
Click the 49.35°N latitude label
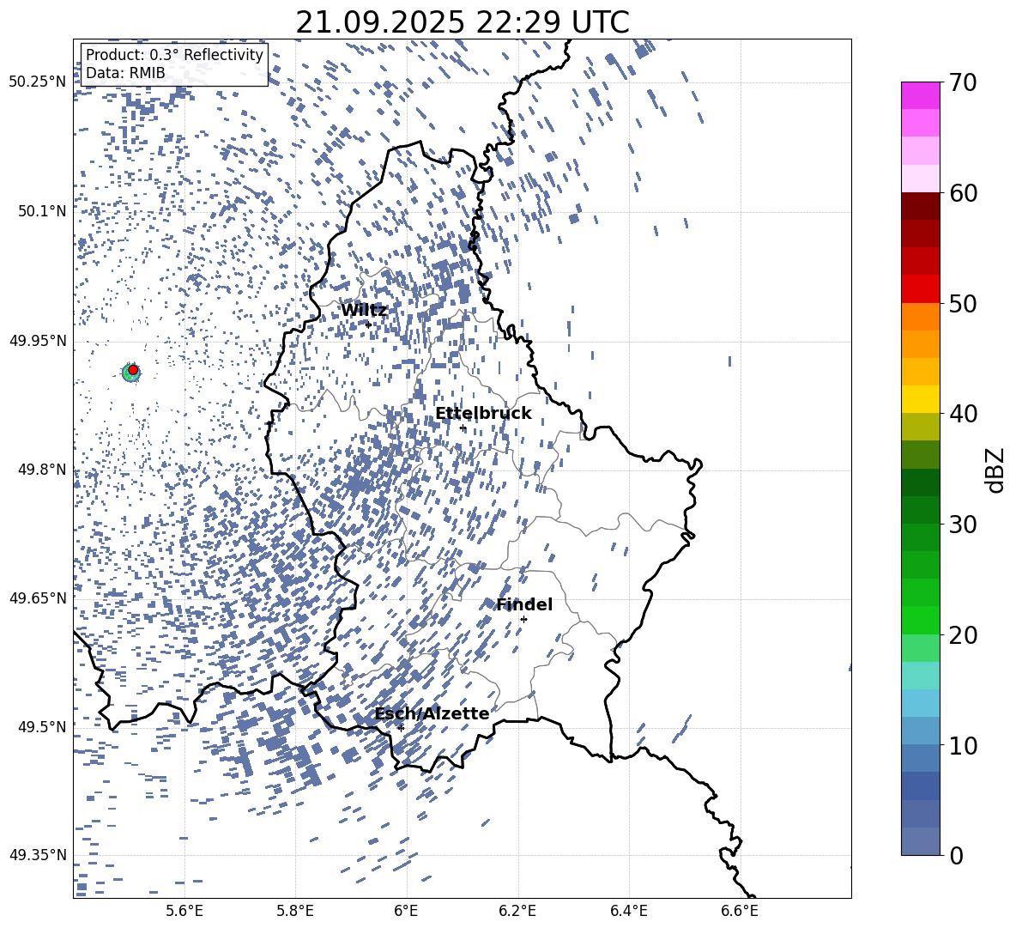[x=38, y=855]
